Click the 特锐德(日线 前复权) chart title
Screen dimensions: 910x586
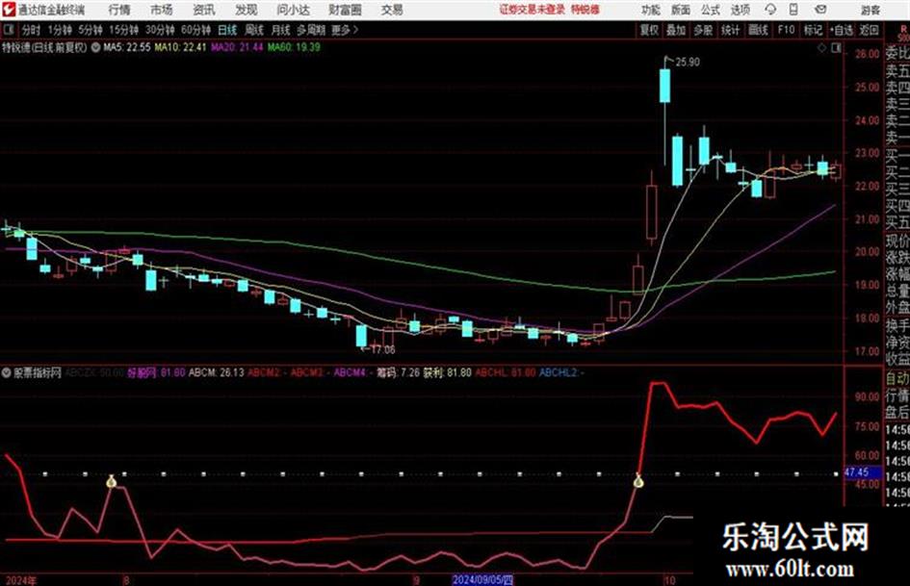(44, 47)
